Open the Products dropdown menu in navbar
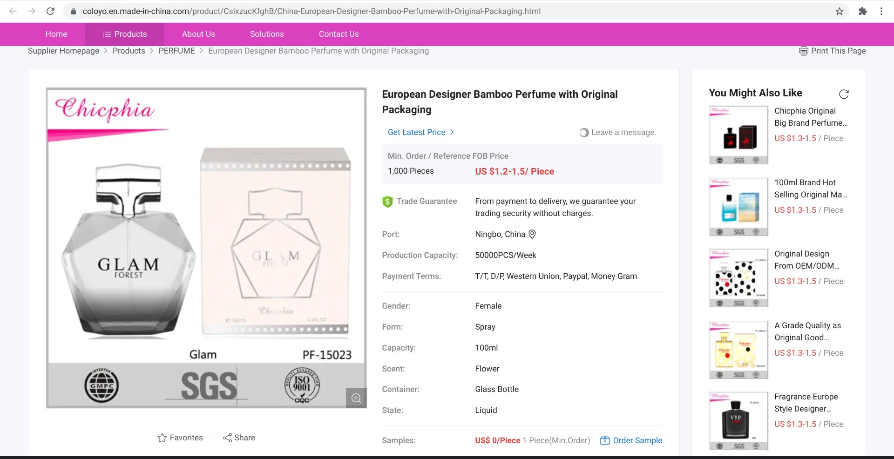Image resolution: width=894 pixels, height=459 pixels. (124, 34)
